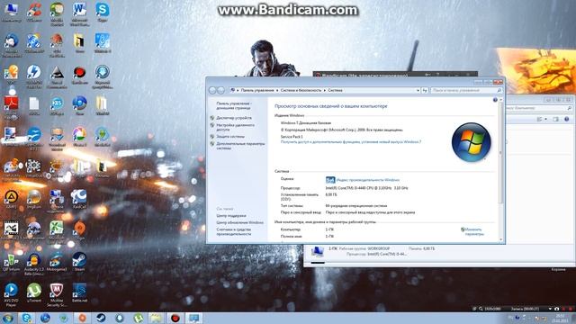
Task: Open remote access settings sidebar link
Action: pos(236,127)
